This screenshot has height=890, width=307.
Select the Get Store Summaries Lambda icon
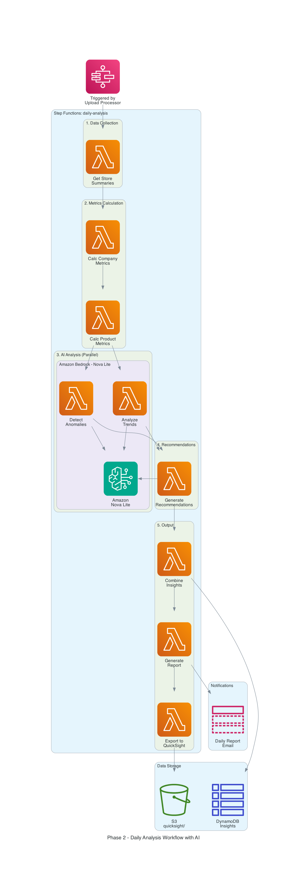103,157
